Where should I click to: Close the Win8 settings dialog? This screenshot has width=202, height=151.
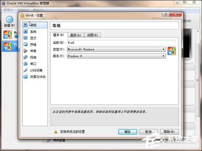175,14
